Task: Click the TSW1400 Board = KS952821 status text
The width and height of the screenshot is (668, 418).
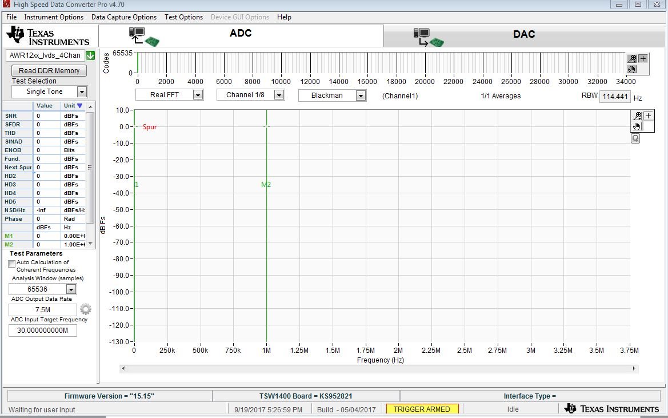Action: coord(306,396)
